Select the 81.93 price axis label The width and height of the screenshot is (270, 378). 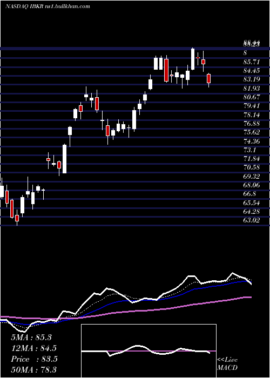pyautogui.click(x=252, y=89)
